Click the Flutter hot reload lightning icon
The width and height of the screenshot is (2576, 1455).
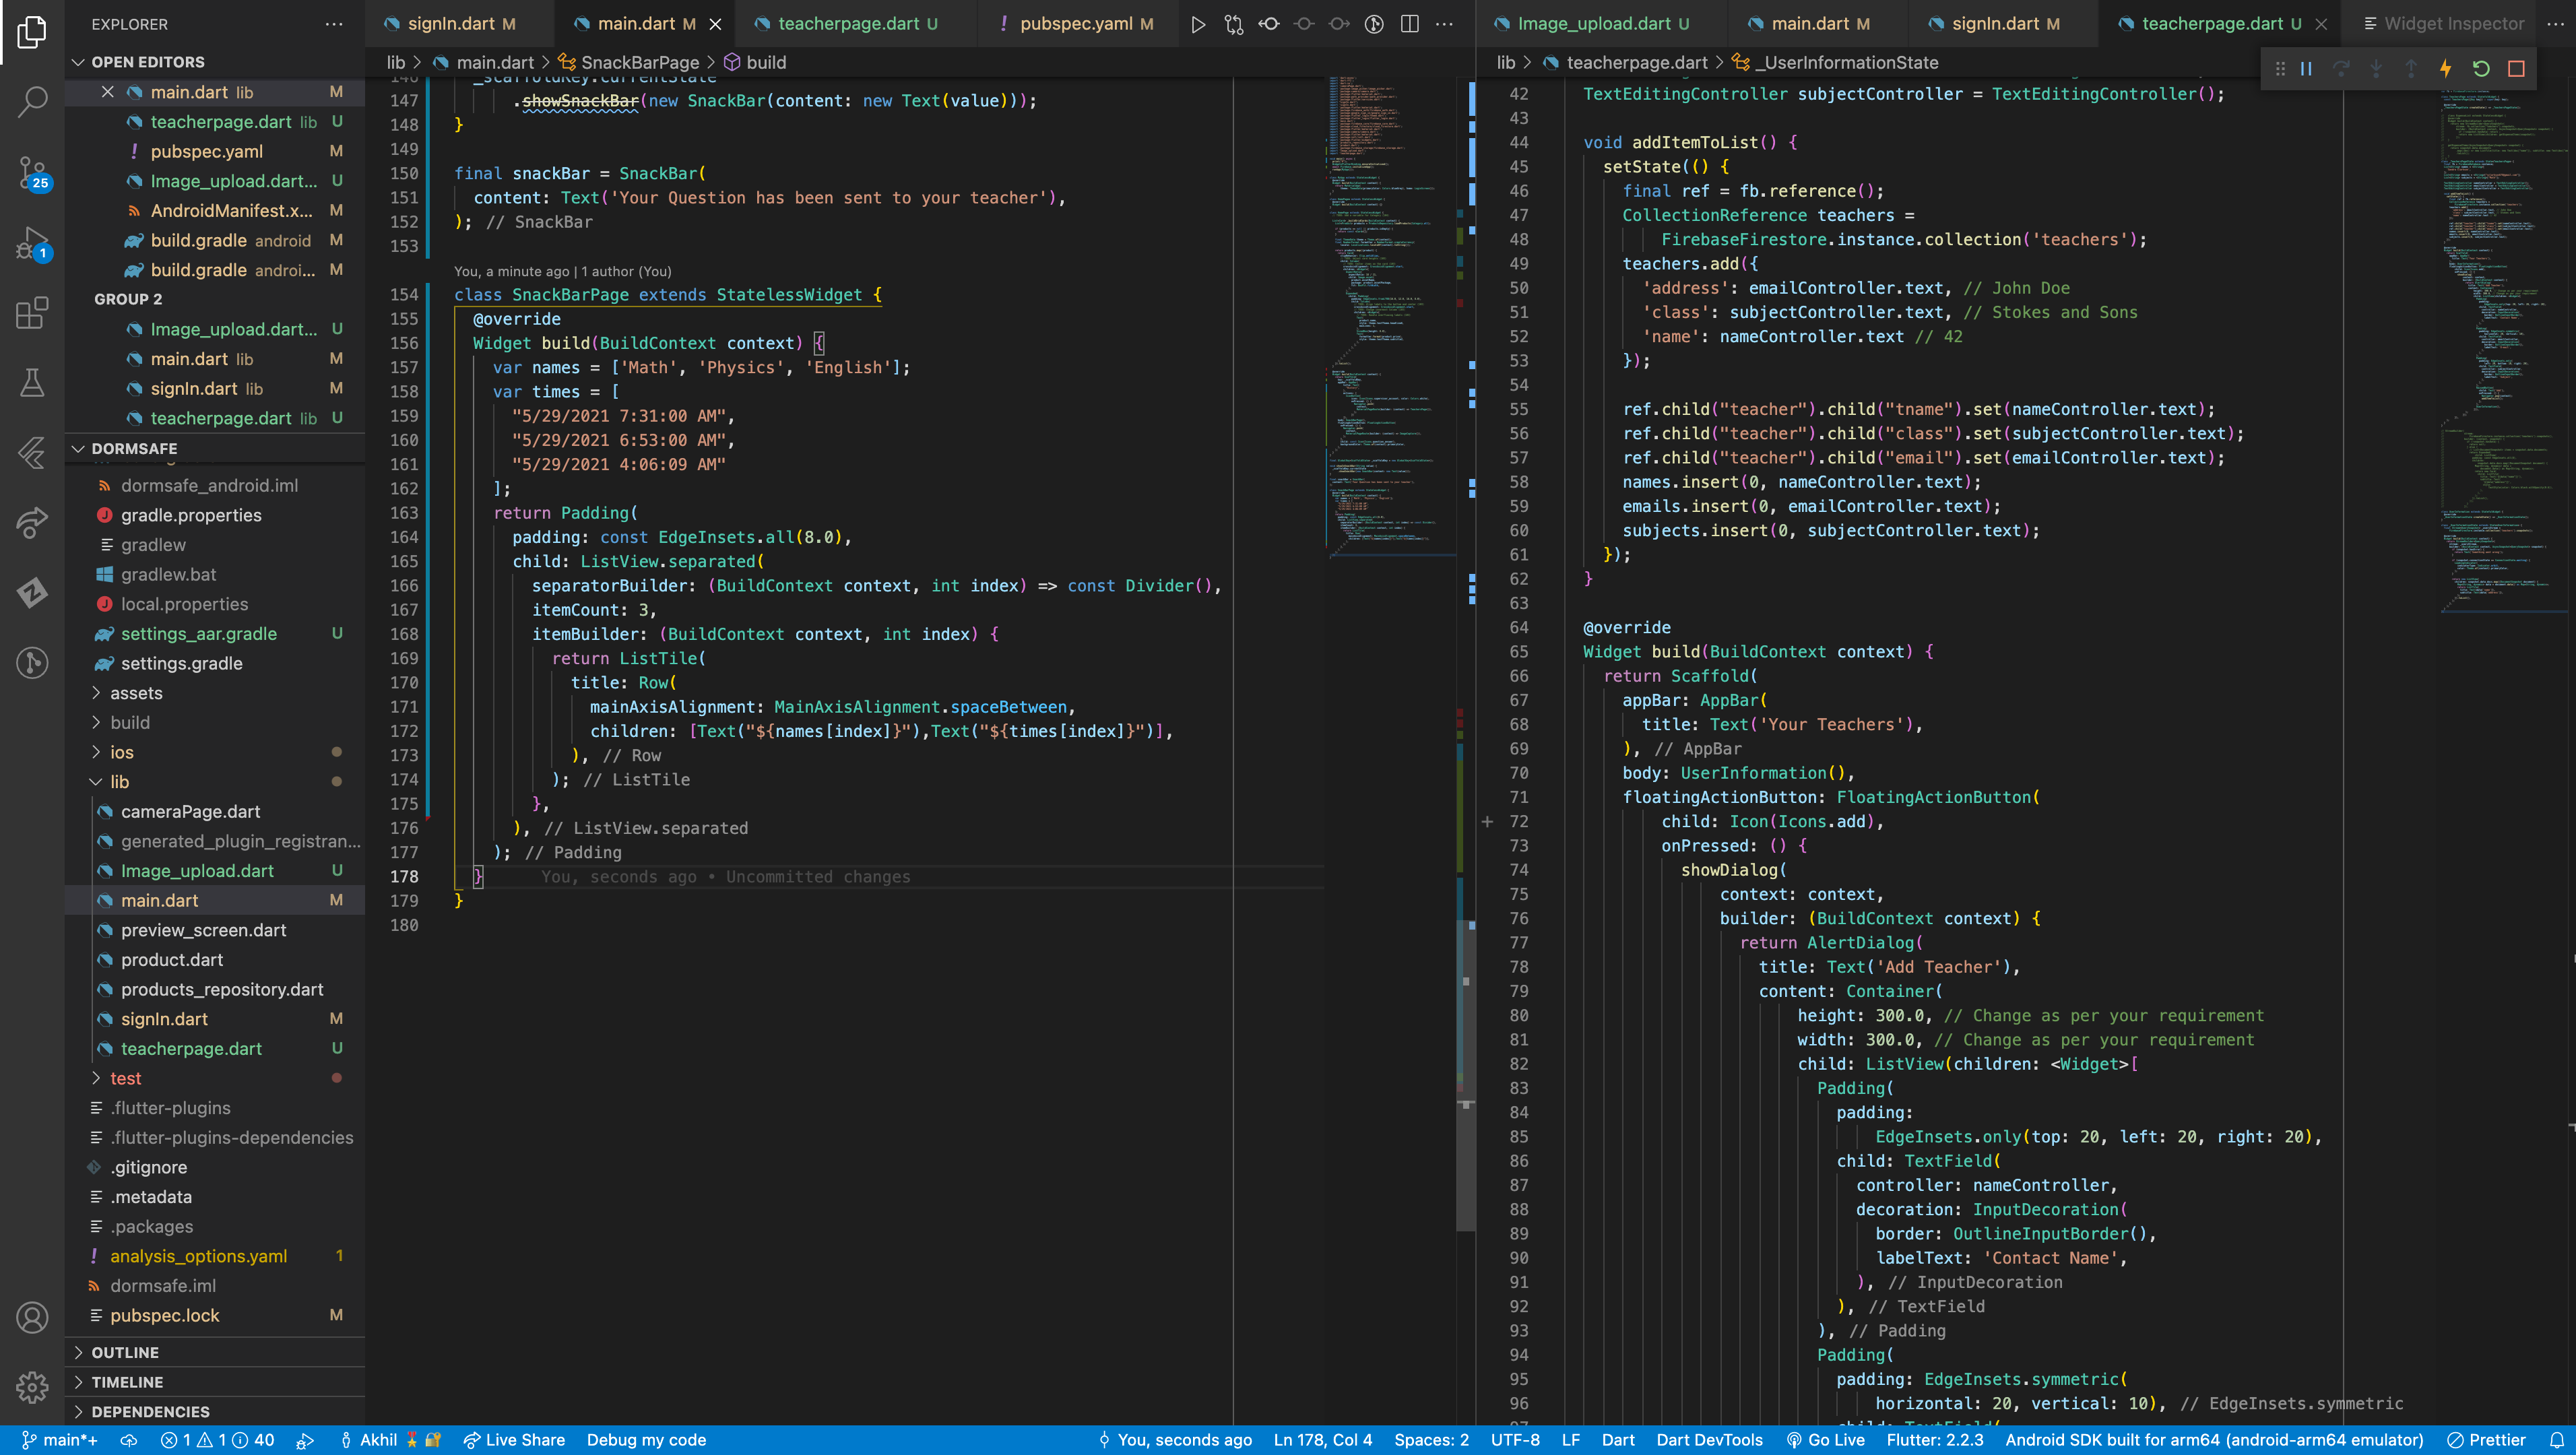coord(2446,69)
